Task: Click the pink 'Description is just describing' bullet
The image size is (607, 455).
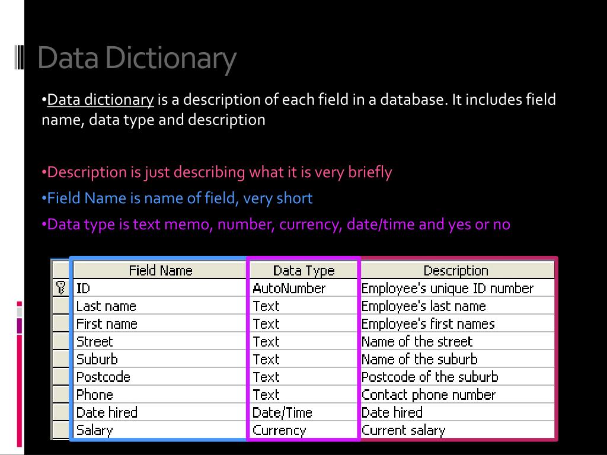Action: pyautogui.click(x=217, y=172)
